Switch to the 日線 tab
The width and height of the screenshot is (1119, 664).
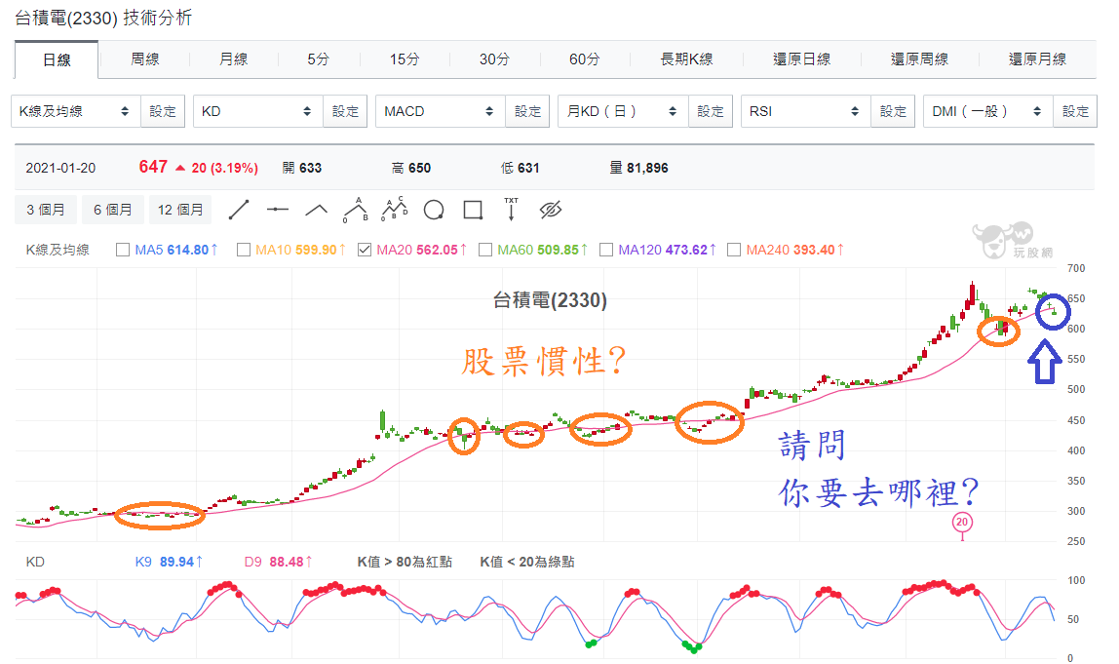pos(57,60)
